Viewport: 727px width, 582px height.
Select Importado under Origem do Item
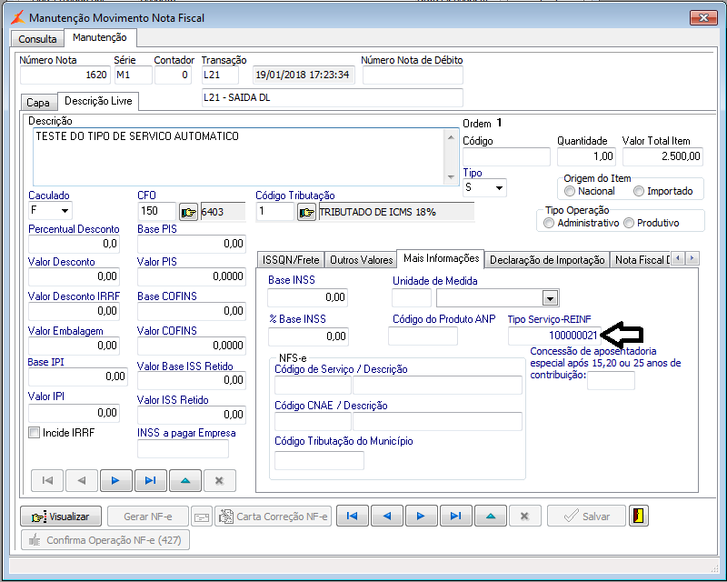click(x=639, y=191)
